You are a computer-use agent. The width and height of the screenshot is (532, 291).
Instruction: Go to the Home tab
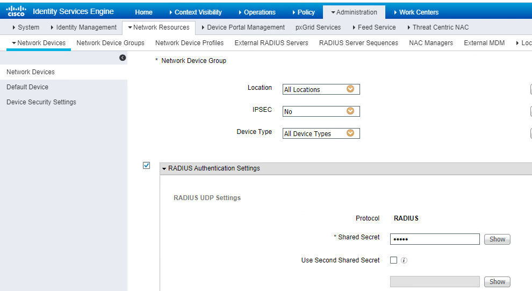pos(143,12)
